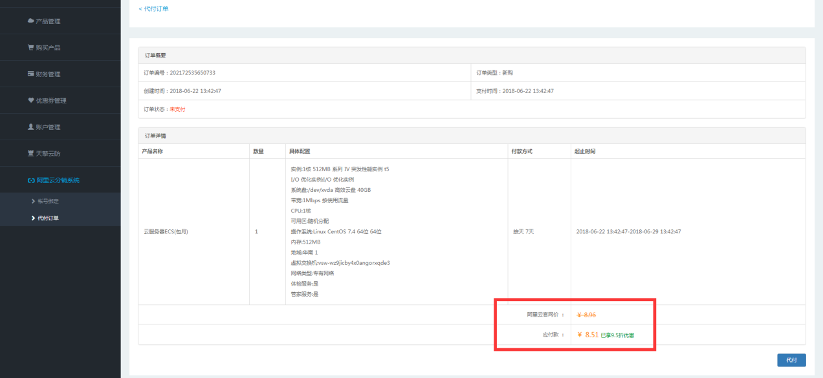Click the heart icon for 优惠券管理
The image size is (823, 378).
pos(30,101)
